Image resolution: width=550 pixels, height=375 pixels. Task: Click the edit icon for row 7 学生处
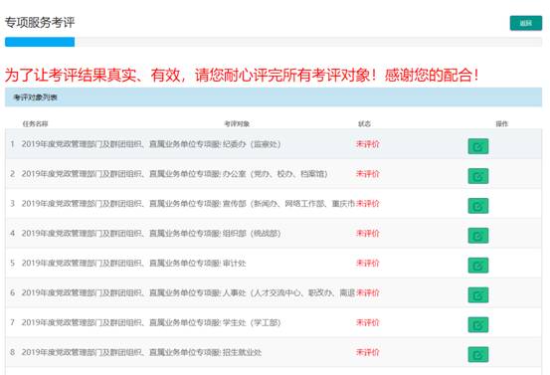point(478,325)
